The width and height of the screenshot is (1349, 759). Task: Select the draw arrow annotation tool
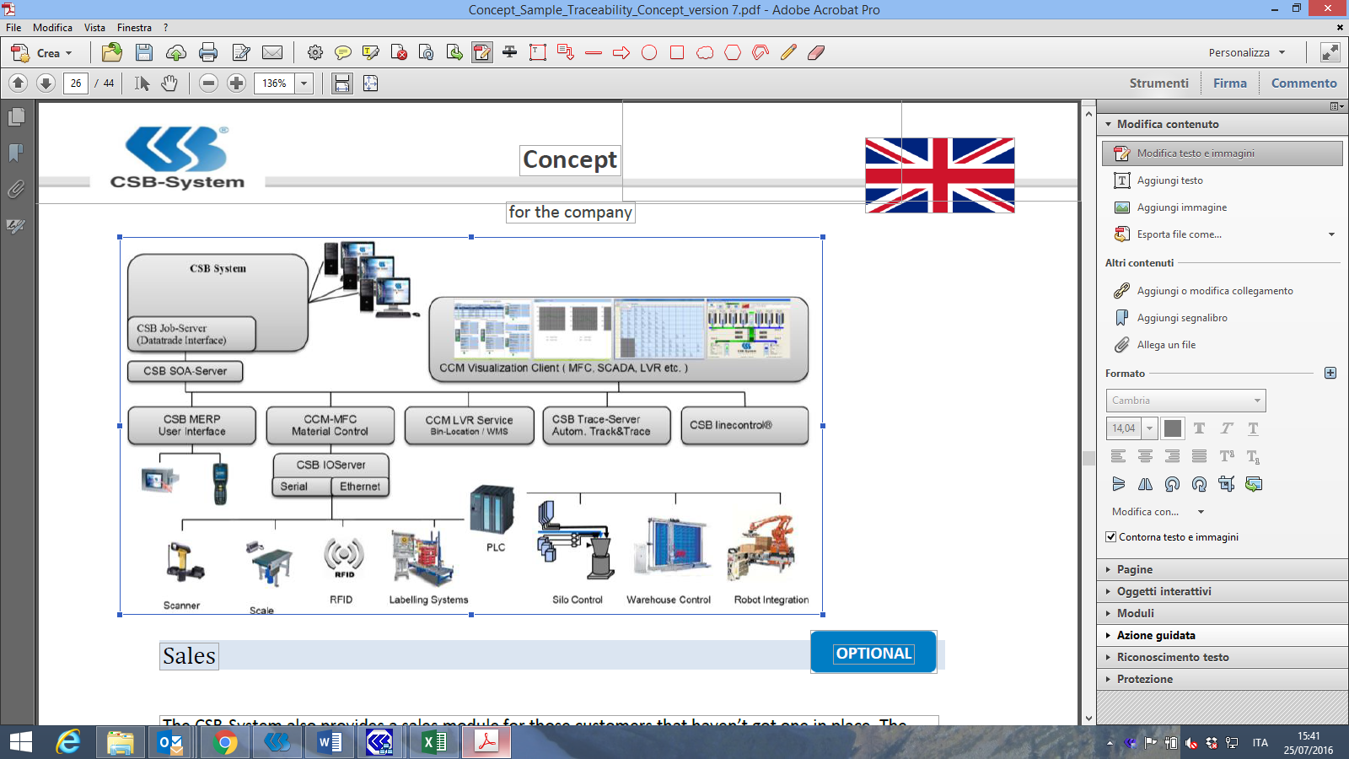621,52
